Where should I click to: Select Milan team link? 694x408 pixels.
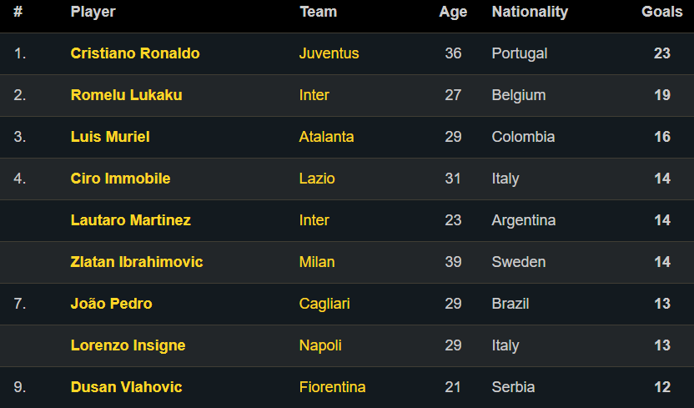tap(317, 262)
